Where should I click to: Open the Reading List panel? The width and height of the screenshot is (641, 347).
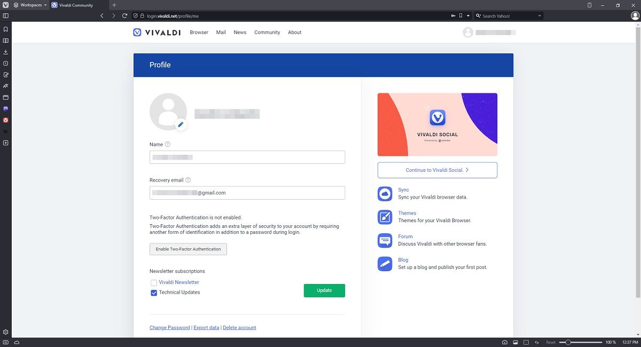(5, 41)
